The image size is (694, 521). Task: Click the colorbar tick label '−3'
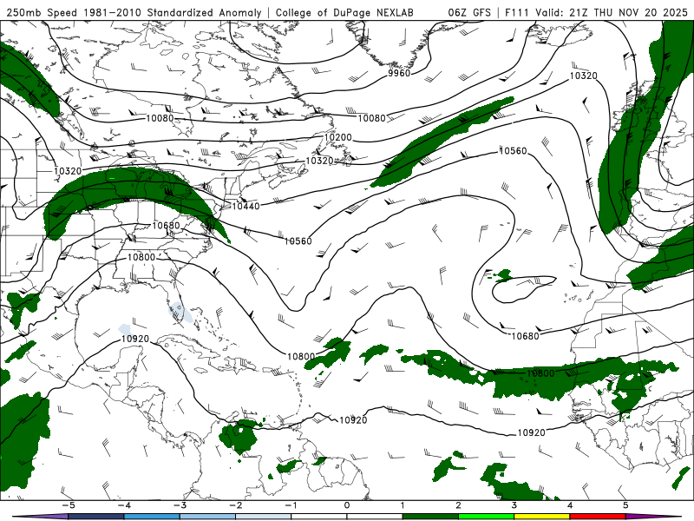pos(180,505)
